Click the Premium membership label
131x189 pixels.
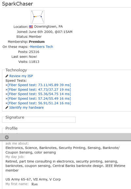pyautogui.click(x=37, y=42)
